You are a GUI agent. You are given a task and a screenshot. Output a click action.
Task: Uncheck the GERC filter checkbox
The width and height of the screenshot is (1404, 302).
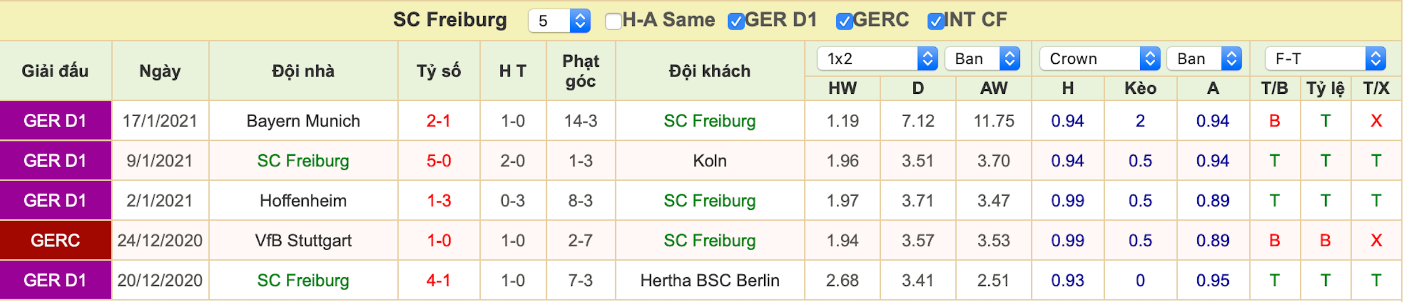[844, 21]
